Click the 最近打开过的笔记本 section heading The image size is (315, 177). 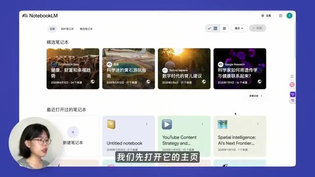coord(66,110)
